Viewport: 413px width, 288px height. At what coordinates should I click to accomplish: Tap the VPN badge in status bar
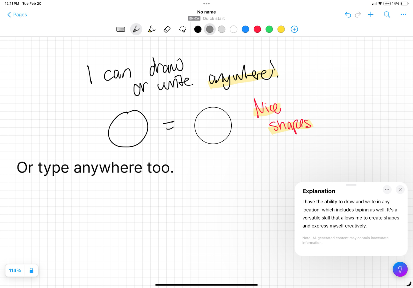coord(387,4)
